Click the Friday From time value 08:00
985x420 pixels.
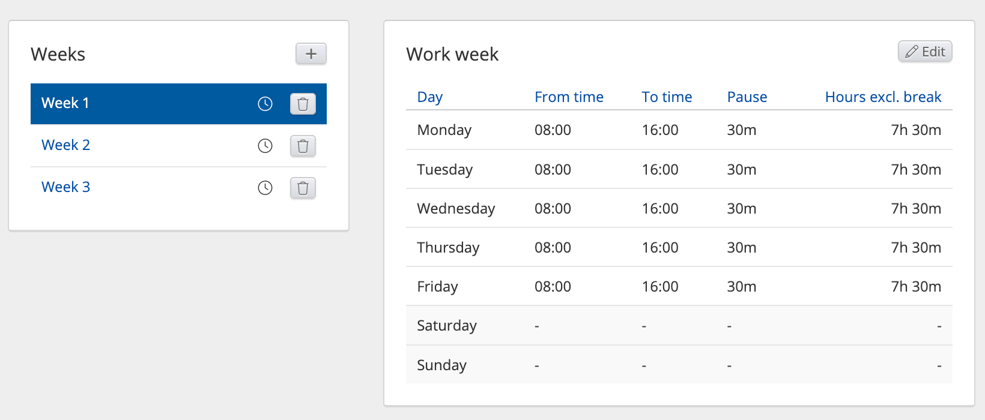[553, 287]
